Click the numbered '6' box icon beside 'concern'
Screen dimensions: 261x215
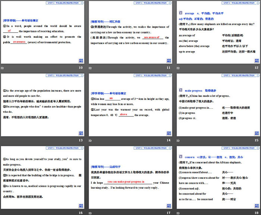pos(180,156)
